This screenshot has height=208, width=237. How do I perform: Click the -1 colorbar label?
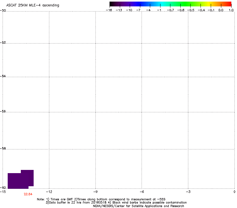point(159,10)
